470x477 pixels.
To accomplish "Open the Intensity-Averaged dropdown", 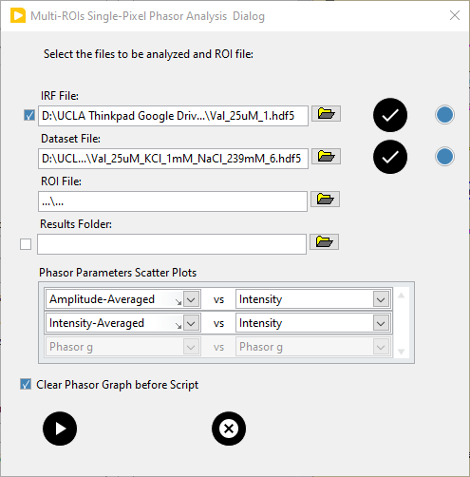I will (x=191, y=323).
